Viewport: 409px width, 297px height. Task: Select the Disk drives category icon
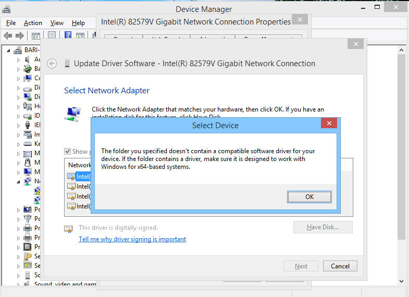coord(28,89)
